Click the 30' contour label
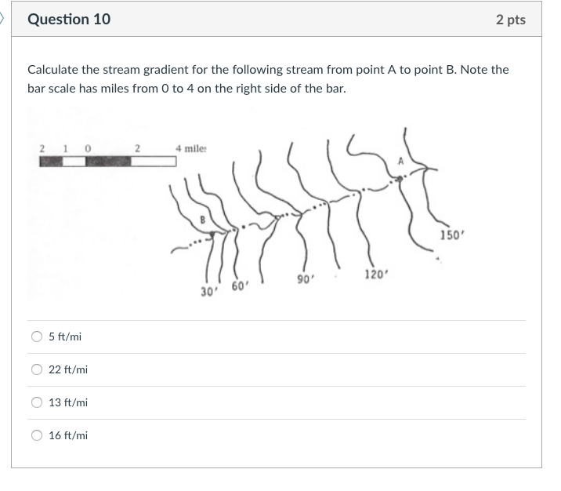The height and width of the screenshot is (491, 561). click(208, 291)
